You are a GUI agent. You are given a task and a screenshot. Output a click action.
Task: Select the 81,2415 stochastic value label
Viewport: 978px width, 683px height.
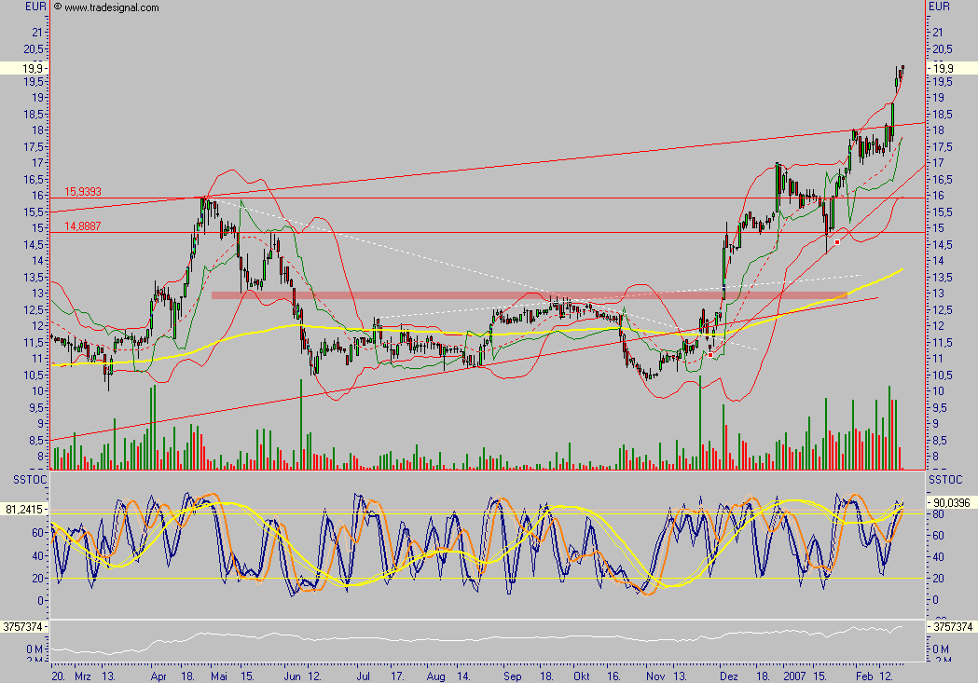coord(24,510)
